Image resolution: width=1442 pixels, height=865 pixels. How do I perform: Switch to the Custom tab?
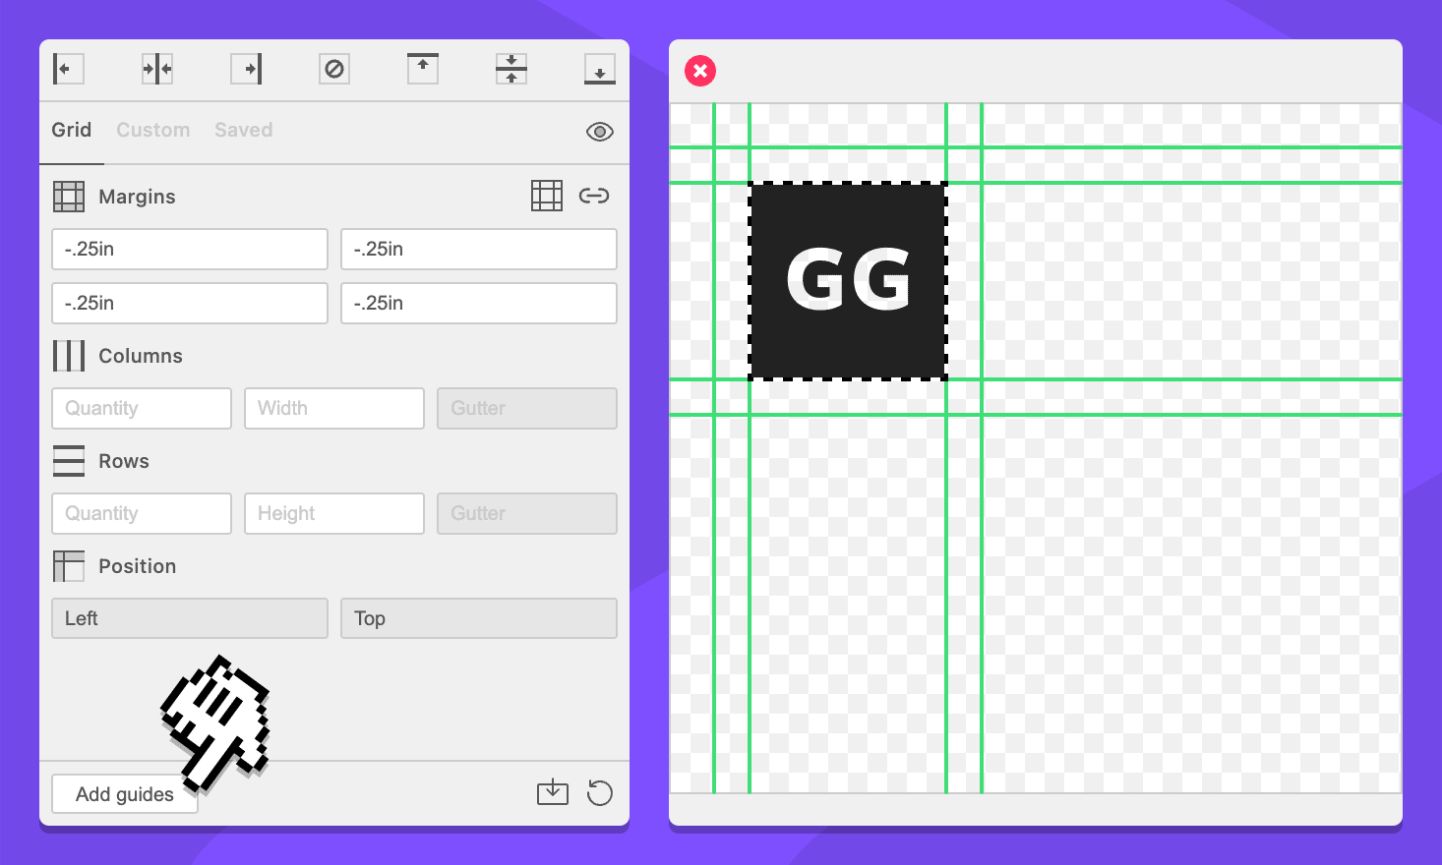coord(153,130)
